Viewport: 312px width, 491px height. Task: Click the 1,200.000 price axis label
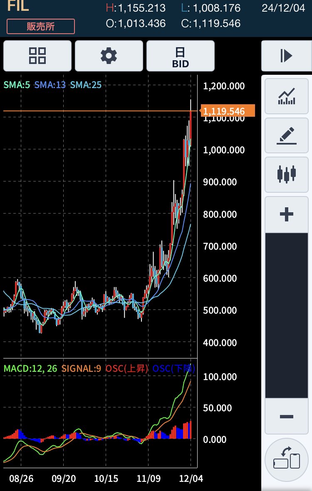[x=224, y=86]
